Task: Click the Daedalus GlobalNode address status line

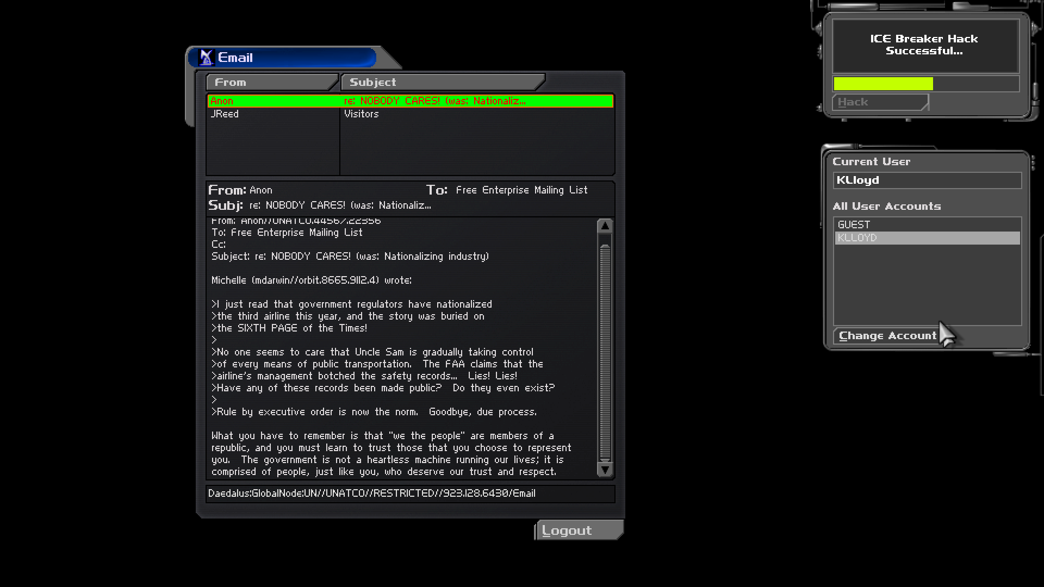Action: pyautogui.click(x=410, y=494)
